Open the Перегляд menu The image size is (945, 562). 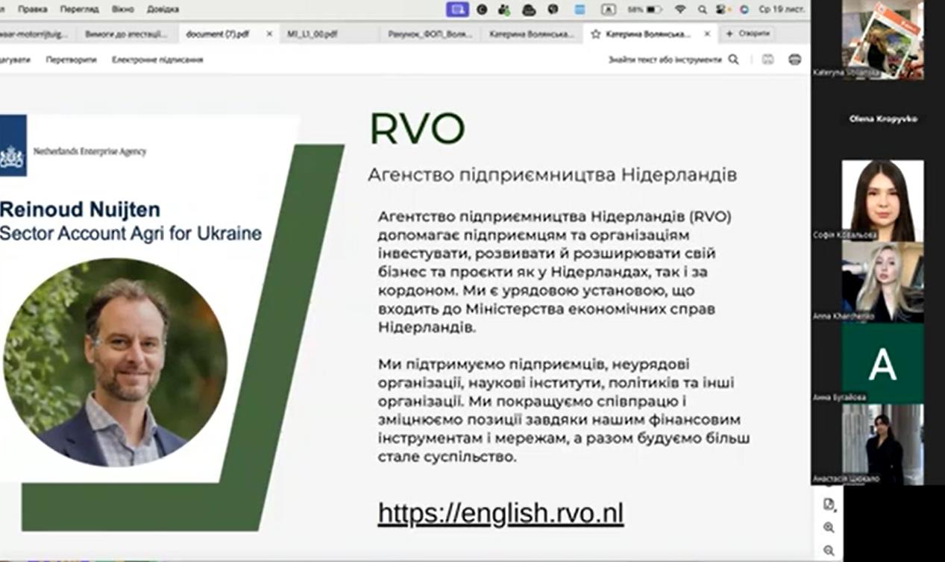click(78, 10)
